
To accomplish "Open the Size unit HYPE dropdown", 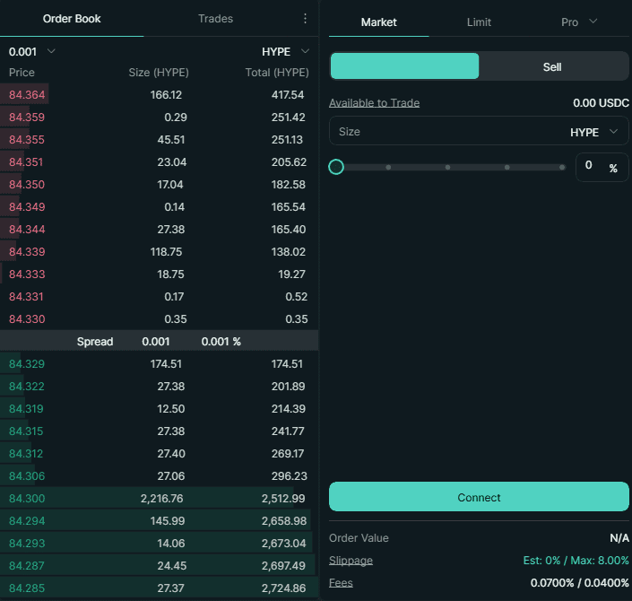I will pyautogui.click(x=593, y=132).
